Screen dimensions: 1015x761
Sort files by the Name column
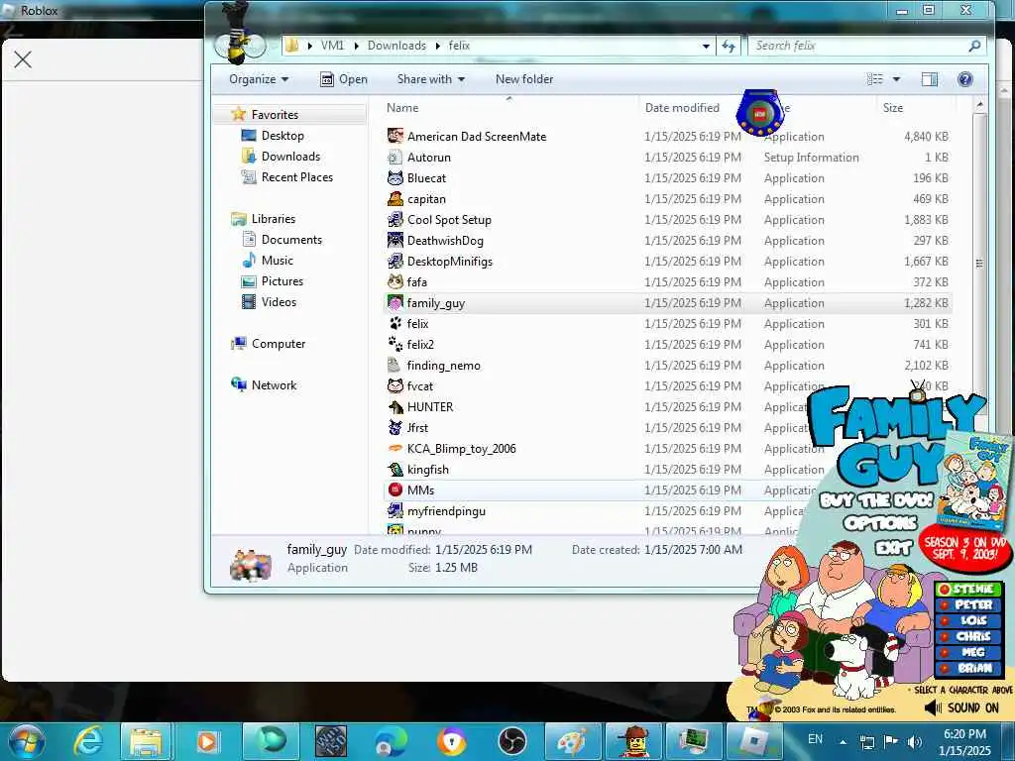tap(402, 107)
